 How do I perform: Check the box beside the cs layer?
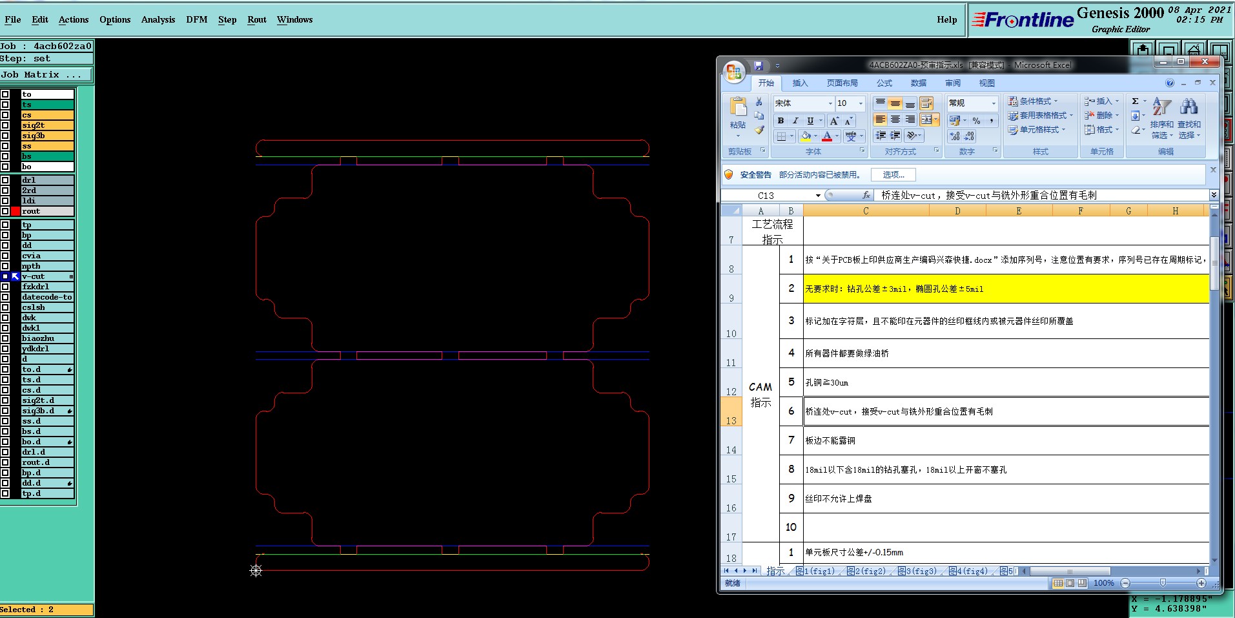pos(5,115)
